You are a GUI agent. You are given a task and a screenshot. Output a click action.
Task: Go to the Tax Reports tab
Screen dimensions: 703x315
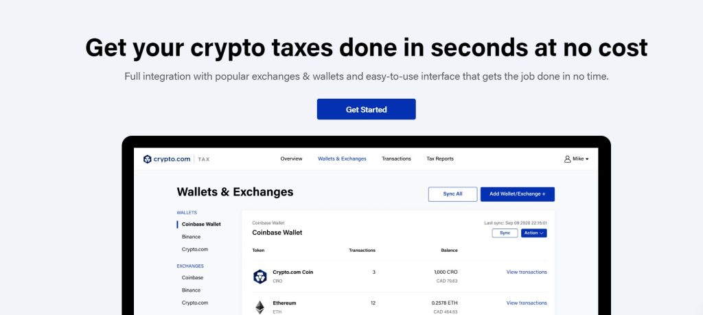440,159
